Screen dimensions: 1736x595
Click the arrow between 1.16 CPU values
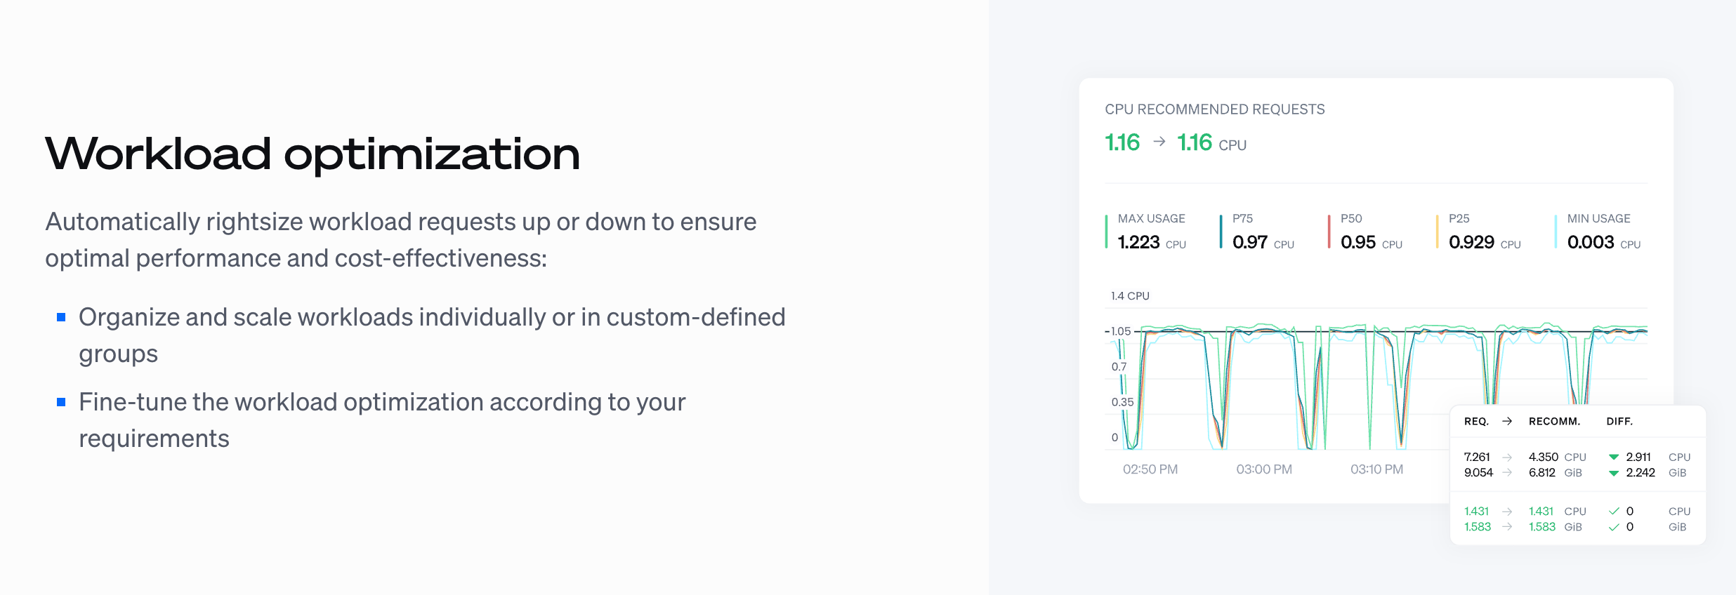pos(1159,142)
